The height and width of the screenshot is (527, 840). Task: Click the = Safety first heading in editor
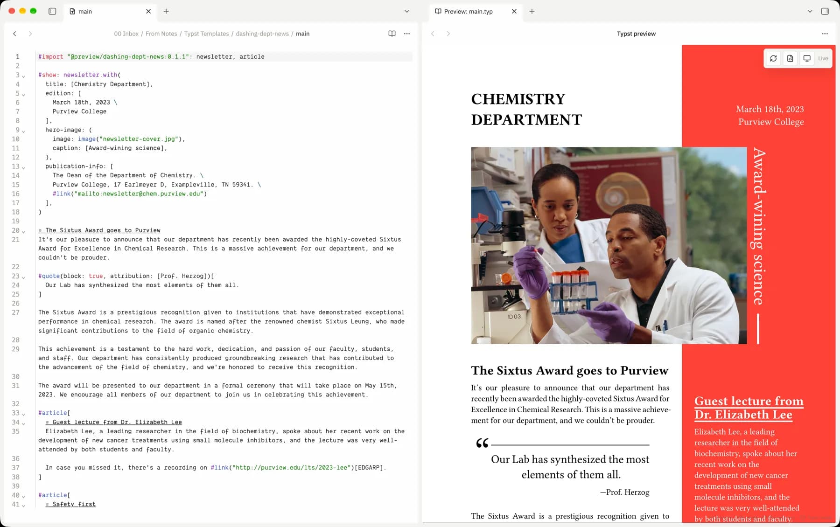[x=70, y=504]
